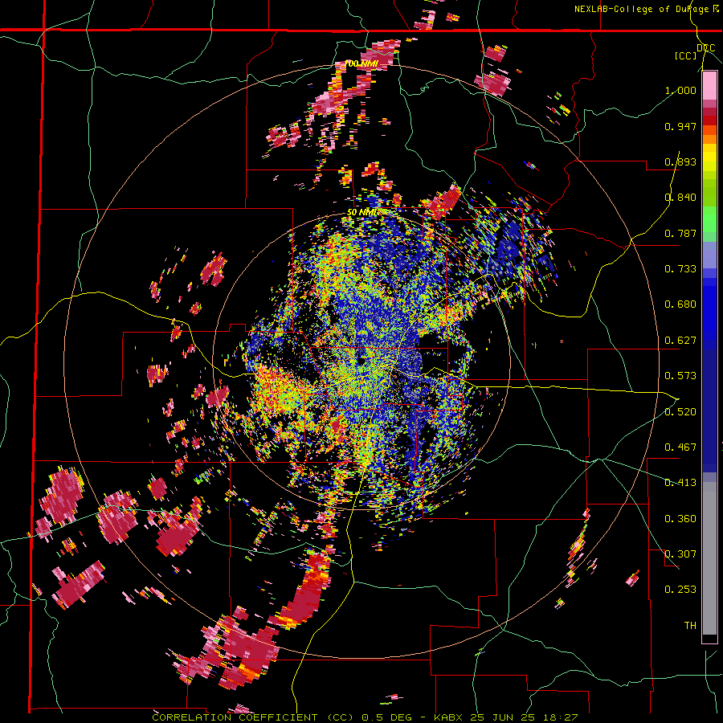Click the 0.840 scale value
The height and width of the screenshot is (723, 723).
[x=680, y=198]
